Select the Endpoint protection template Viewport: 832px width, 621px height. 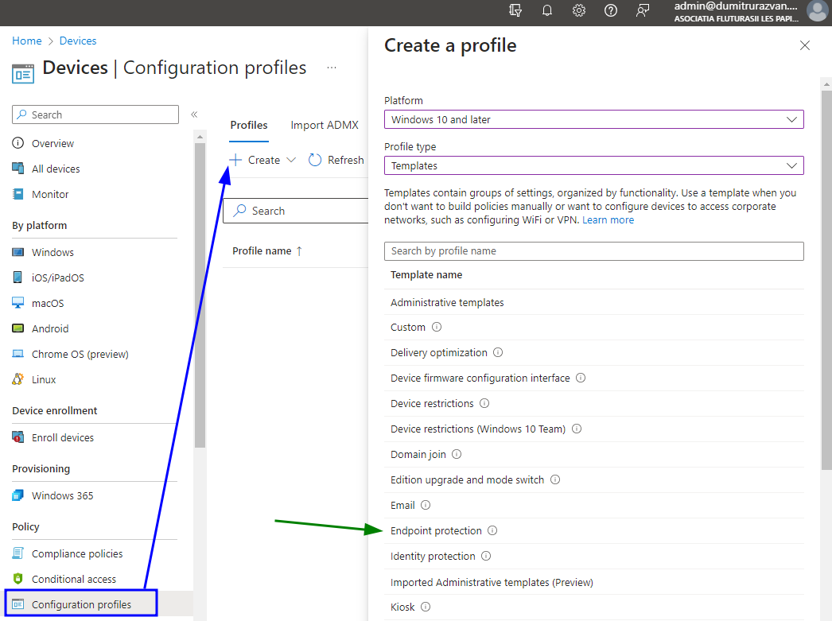436,530
